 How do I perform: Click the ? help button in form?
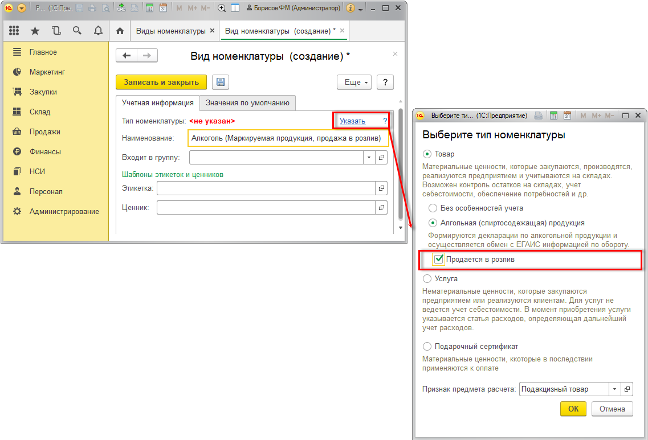click(385, 82)
